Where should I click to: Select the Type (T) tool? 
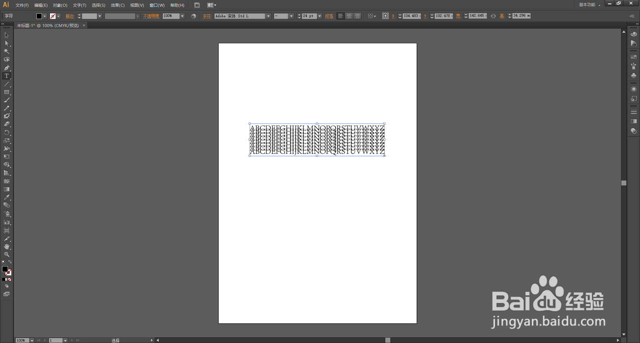[x=7, y=76]
